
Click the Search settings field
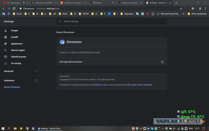click(112, 21)
